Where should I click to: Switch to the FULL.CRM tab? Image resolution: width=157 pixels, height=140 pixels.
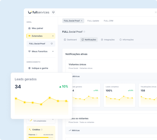click(108, 21)
